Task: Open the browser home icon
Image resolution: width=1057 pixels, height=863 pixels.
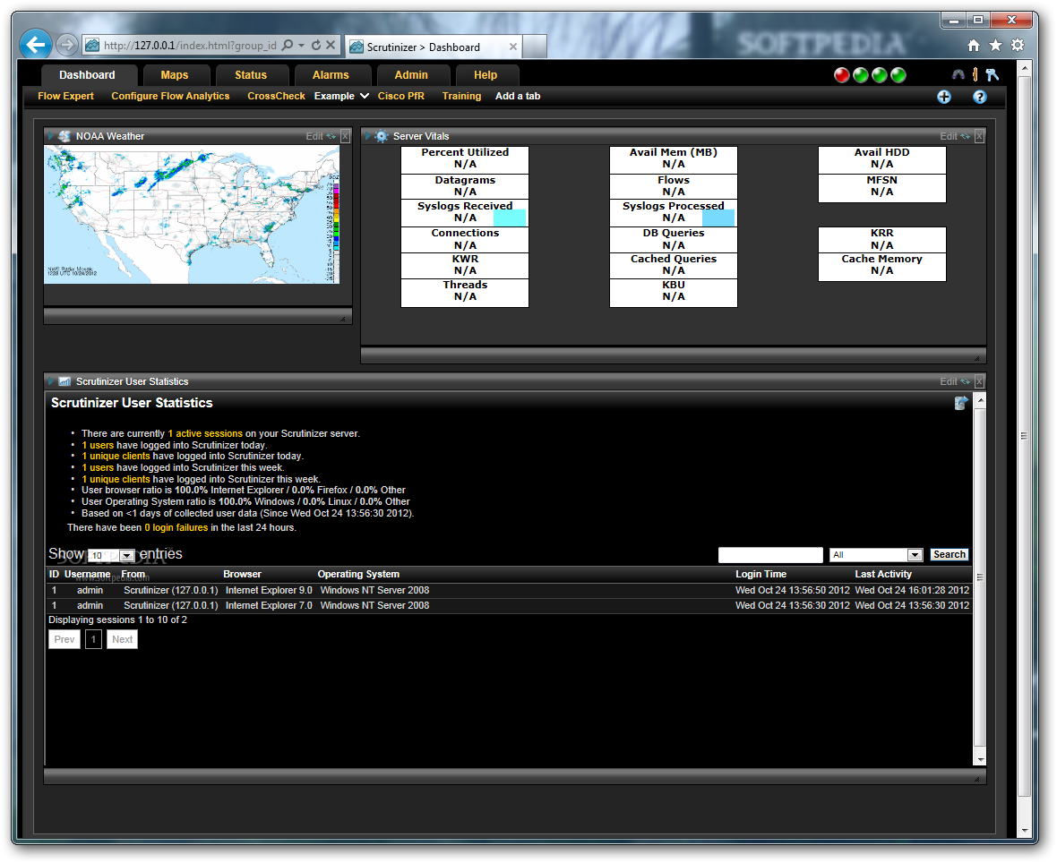Action: [x=974, y=45]
